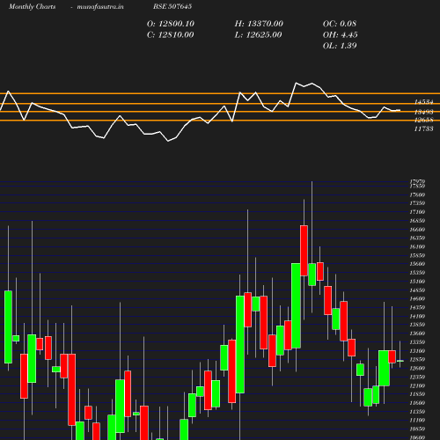Click the 11733 level label

[x=423, y=128]
